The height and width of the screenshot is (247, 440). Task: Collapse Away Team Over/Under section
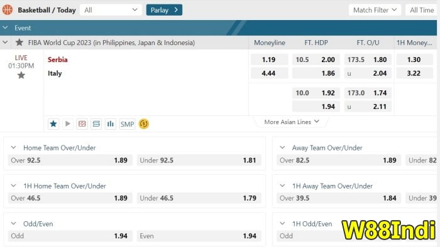282,147
